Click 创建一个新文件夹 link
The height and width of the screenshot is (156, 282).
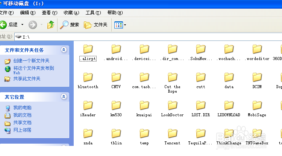point(31,61)
